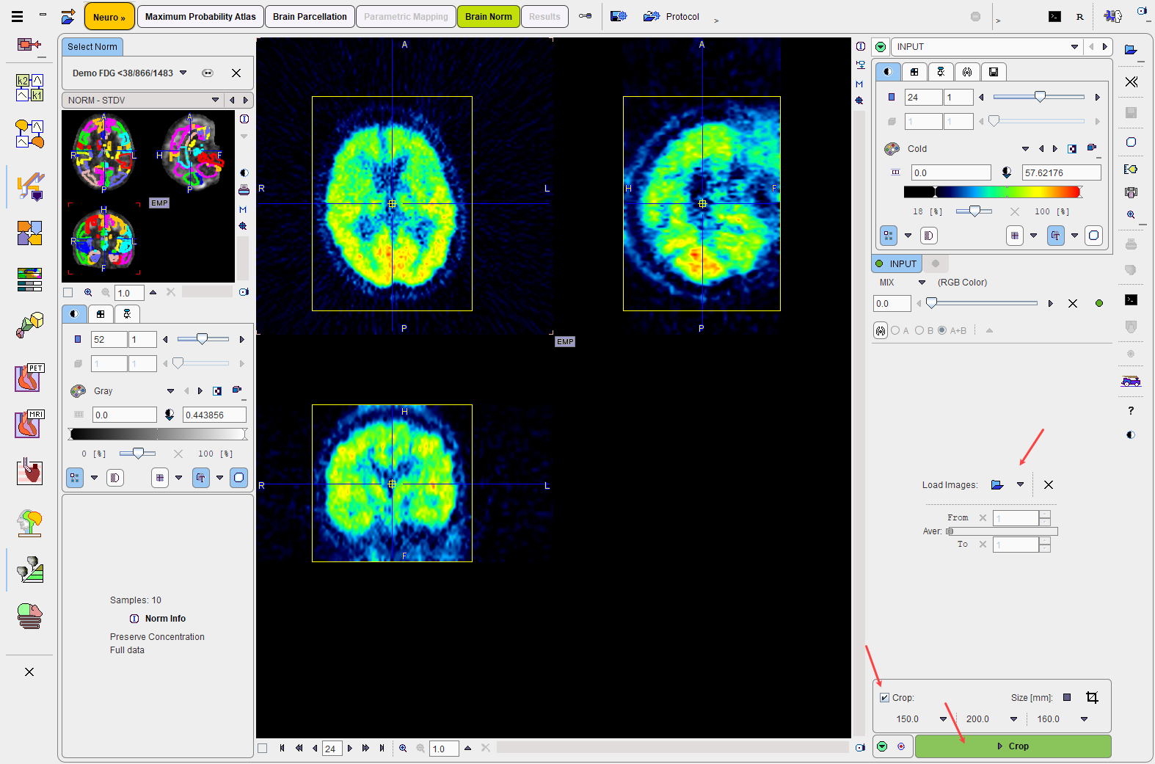Select the A+B radio button

tap(942, 331)
